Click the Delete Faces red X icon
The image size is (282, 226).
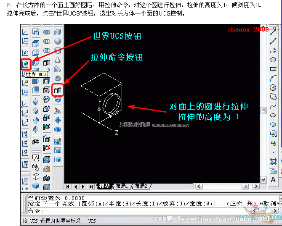[47, 90]
